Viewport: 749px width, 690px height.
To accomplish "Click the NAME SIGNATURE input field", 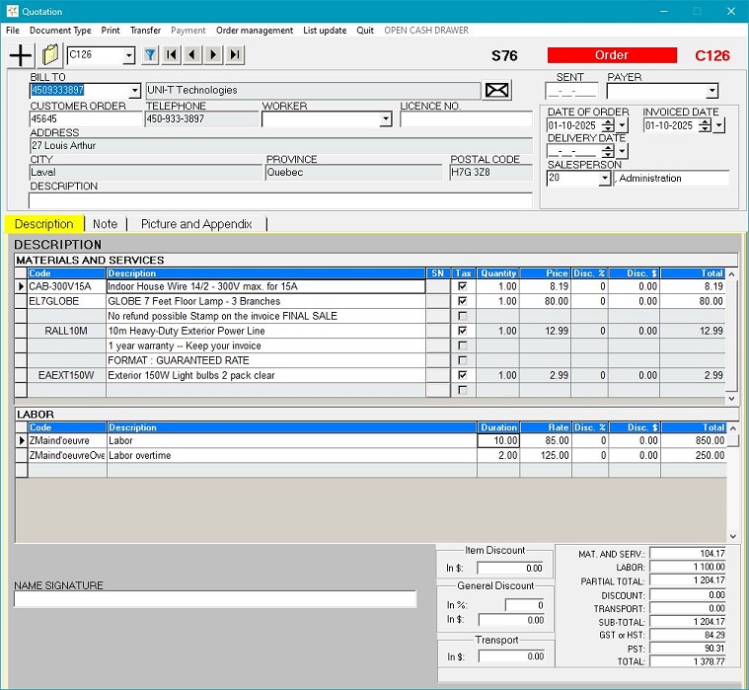I will coord(215,599).
